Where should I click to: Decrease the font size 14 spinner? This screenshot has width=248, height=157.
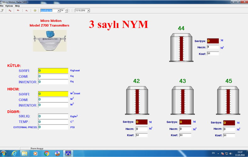pyautogui.click(x=66, y=11)
